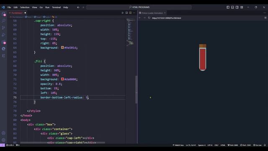The height and width of the screenshot is (151, 268).
Task: Open the View menu
Action: [34, 8]
